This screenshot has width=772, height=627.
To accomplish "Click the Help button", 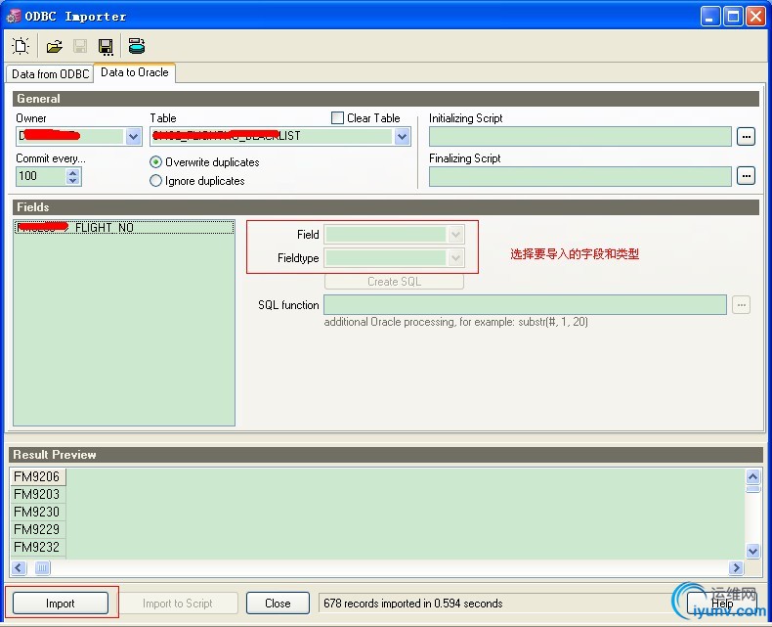I will (x=722, y=604).
